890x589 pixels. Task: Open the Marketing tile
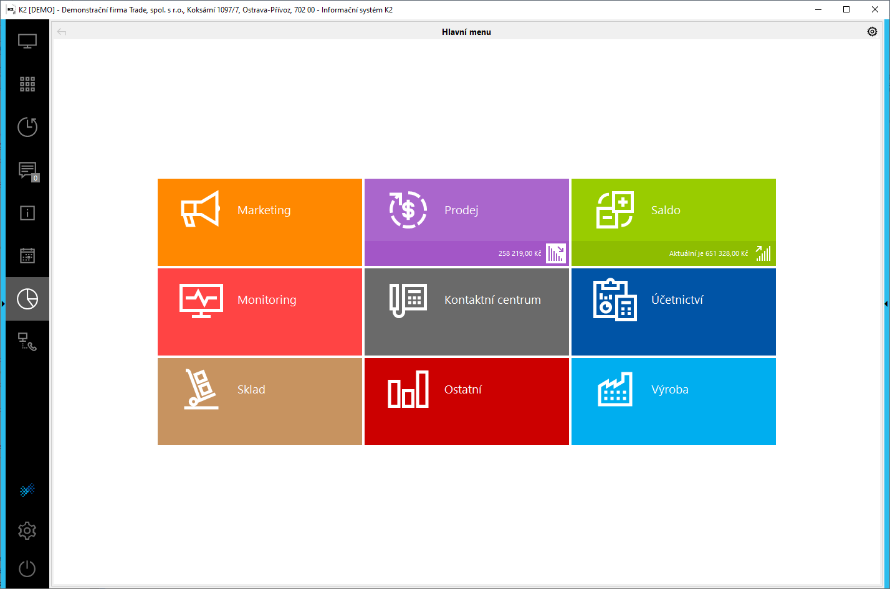(260, 222)
